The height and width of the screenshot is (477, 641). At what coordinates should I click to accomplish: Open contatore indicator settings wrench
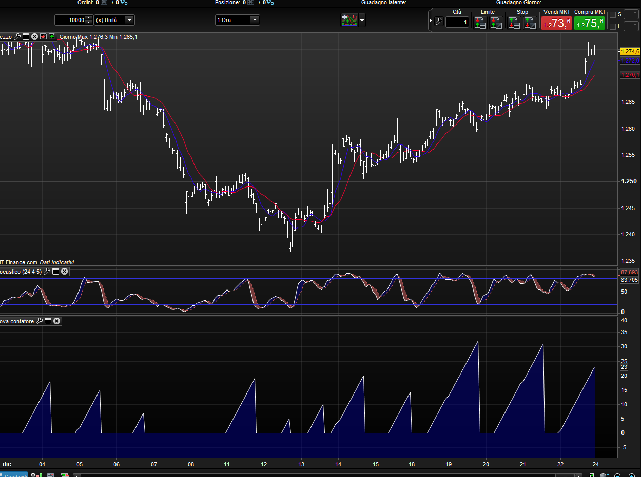40,321
